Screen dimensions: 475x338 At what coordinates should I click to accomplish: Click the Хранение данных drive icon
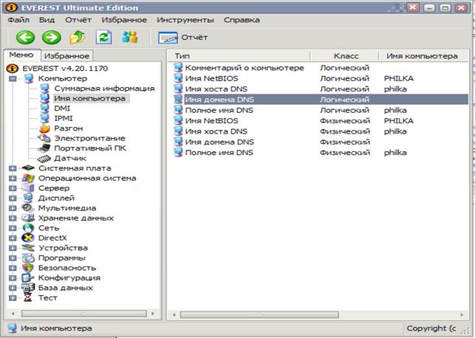pyautogui.click(x=28, y=218)
